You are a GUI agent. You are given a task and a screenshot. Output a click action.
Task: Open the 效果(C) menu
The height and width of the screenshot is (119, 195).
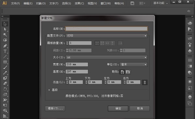click(x=79, y=3)
